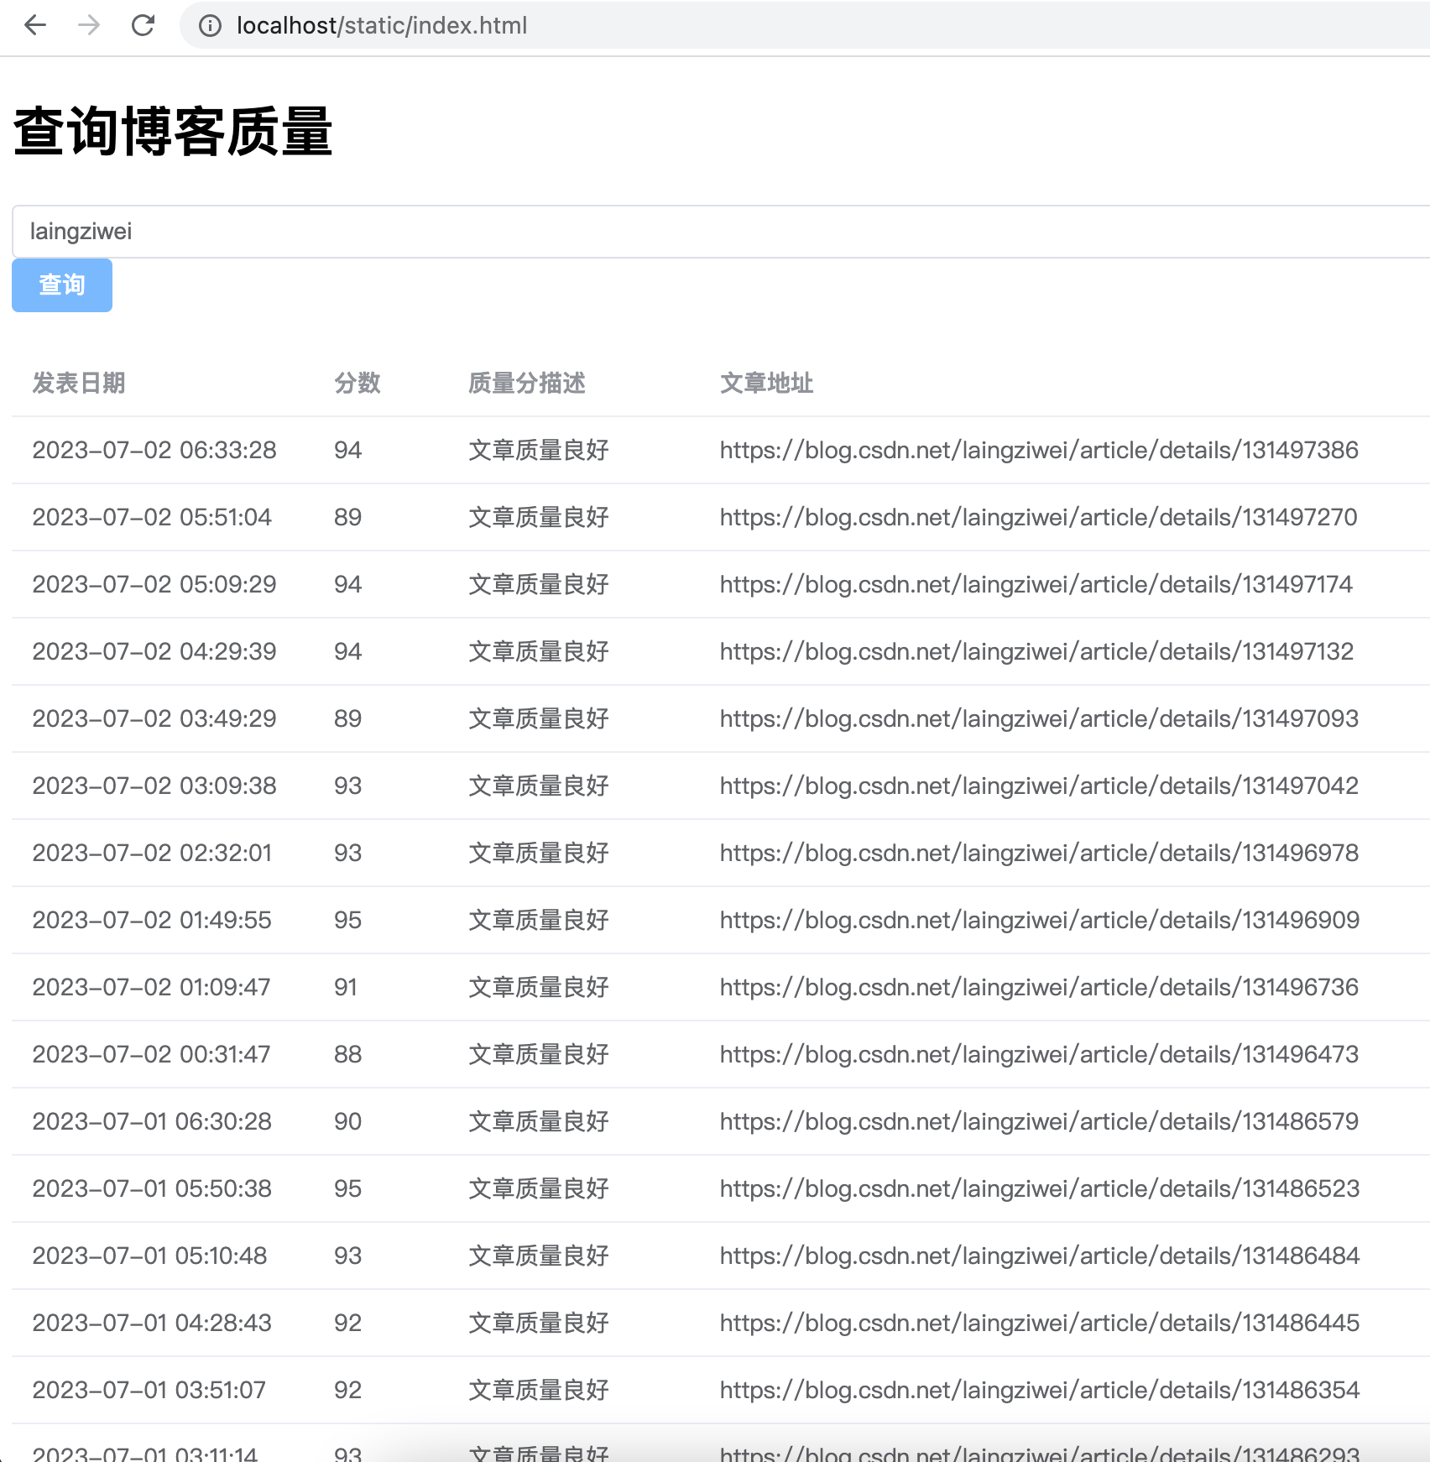
Task: Click 文章质量良好 in the 02:32:01 row
Action: pyautogui.click(x=539, y=854)
